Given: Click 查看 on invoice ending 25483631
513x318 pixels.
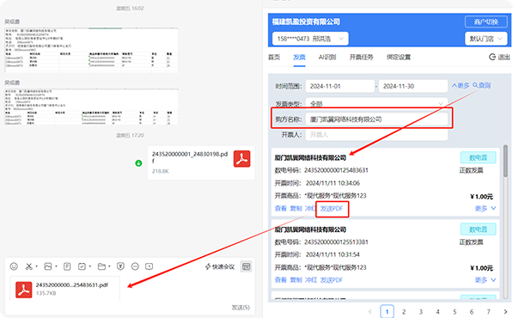Looking at the screenshot, I should tap(280, 208).
